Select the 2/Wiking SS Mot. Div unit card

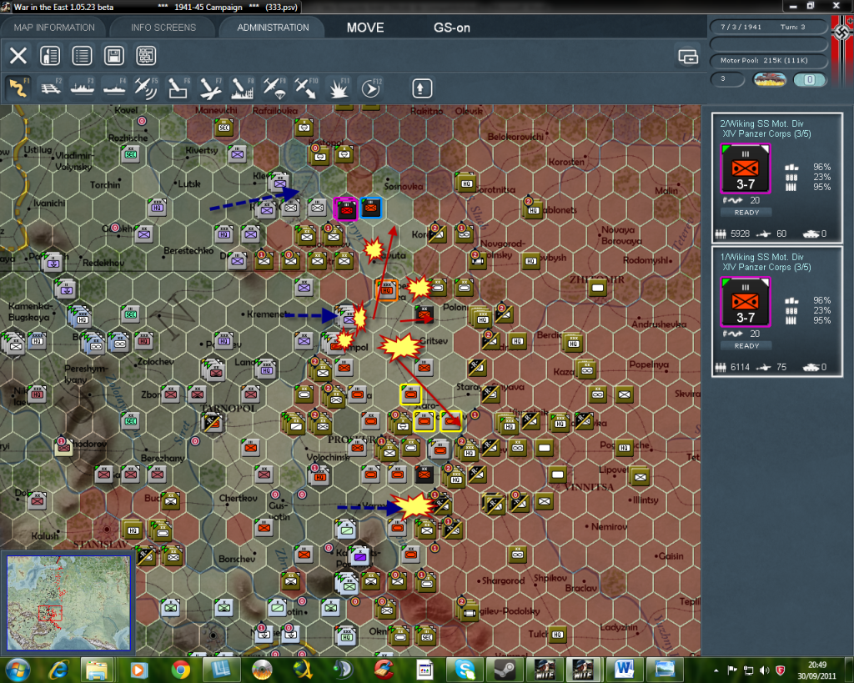pos(776,178)
